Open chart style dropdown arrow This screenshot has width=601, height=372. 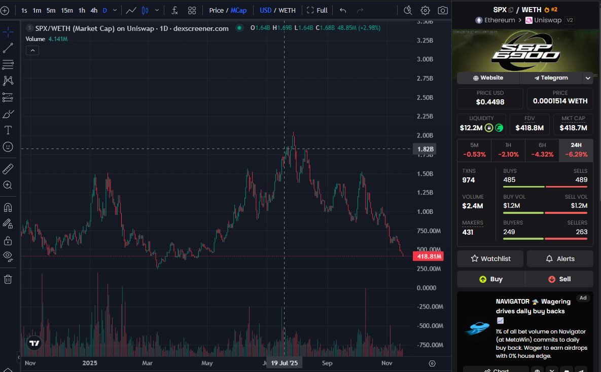(x=157, y=10)
